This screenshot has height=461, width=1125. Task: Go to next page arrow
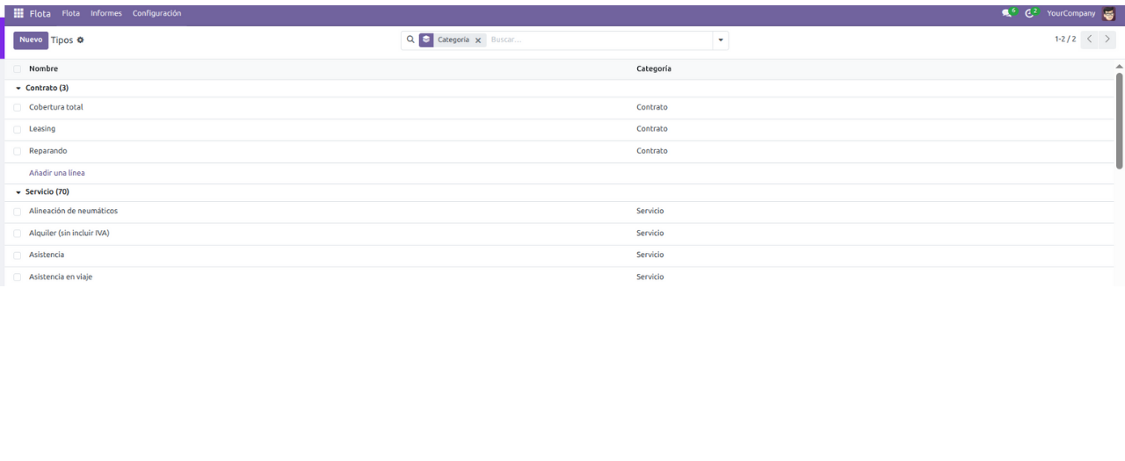tap(1107, 40)
